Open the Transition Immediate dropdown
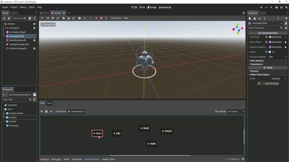 [76, 112]
